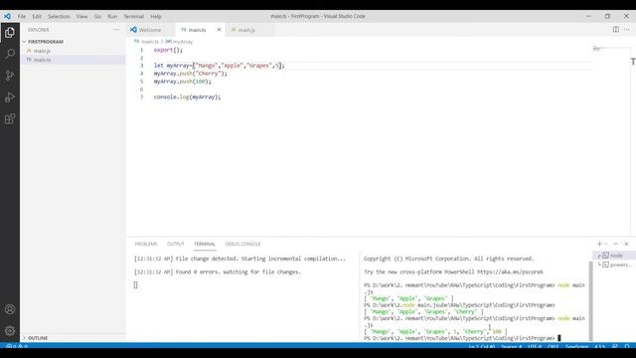The height and width of the screenshot is (358, 636).
Task: Open the Run and Debug view
Action: (10, 97)
